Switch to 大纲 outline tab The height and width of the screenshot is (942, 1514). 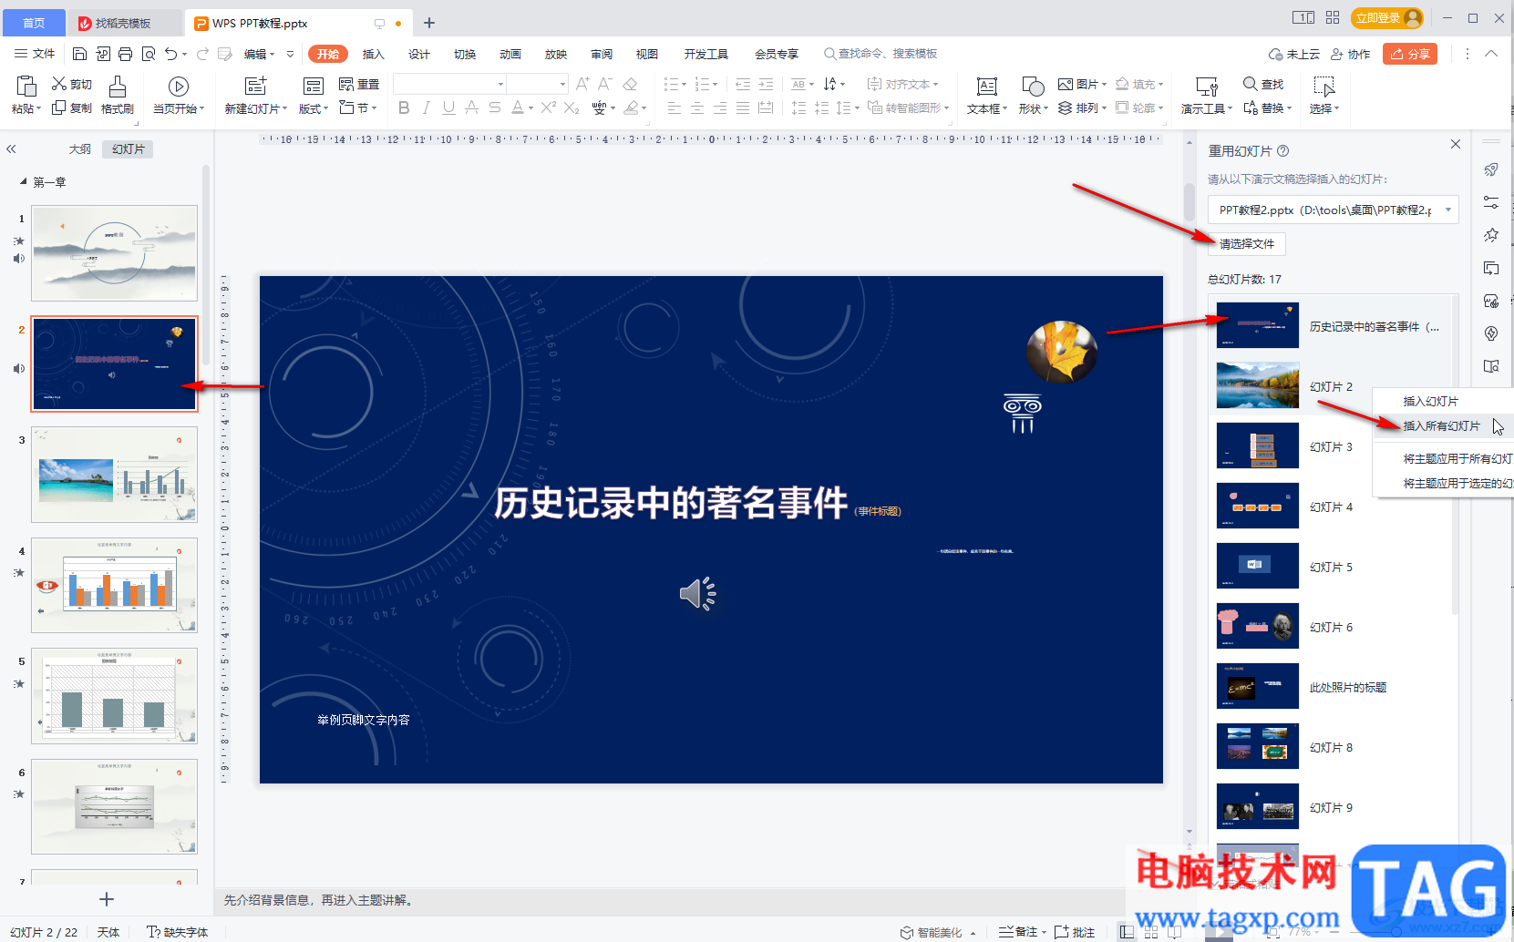coord(80,148)
